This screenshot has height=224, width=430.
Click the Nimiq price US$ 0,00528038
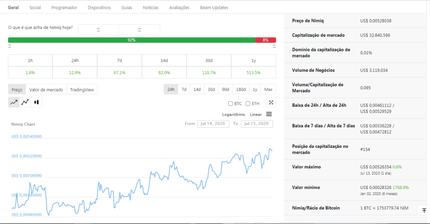375,21
